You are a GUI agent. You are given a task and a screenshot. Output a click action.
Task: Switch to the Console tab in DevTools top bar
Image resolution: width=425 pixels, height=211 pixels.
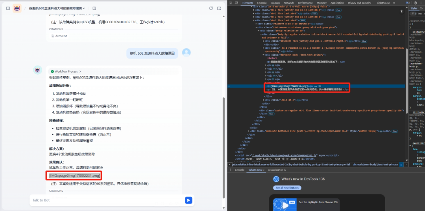tap(262, 3)
